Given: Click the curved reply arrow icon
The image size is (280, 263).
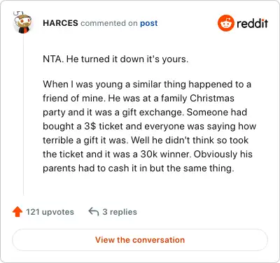Looking at the screenshot, I should pyautogui.click(x=94, y=212).
